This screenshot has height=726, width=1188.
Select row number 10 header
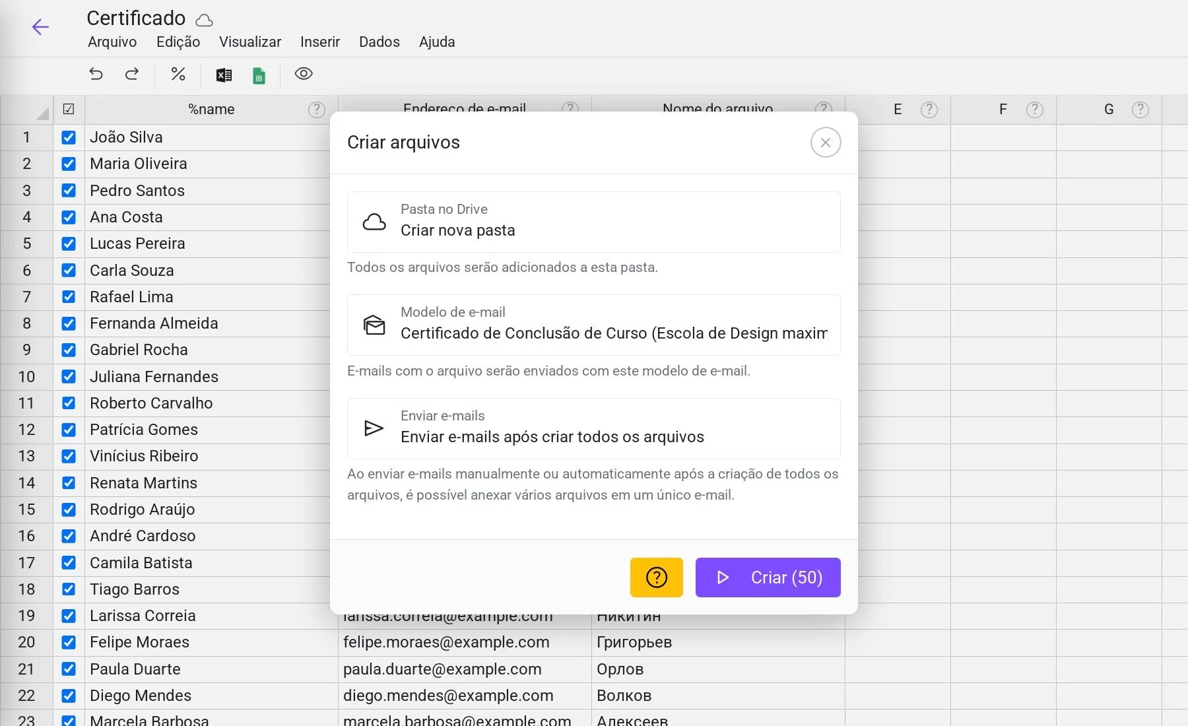pos(26,377)
